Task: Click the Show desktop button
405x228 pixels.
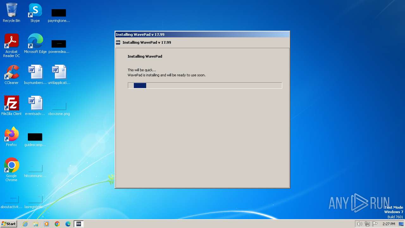Action: click(401, 224)
